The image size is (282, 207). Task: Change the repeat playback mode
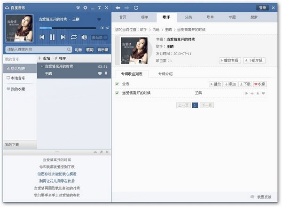(x=74, y=37)
